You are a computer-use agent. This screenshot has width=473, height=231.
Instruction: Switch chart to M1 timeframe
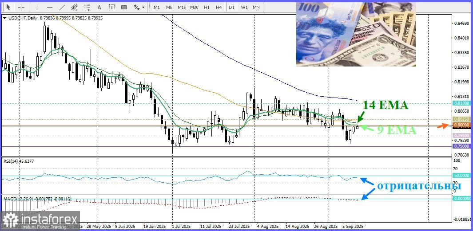157,7
